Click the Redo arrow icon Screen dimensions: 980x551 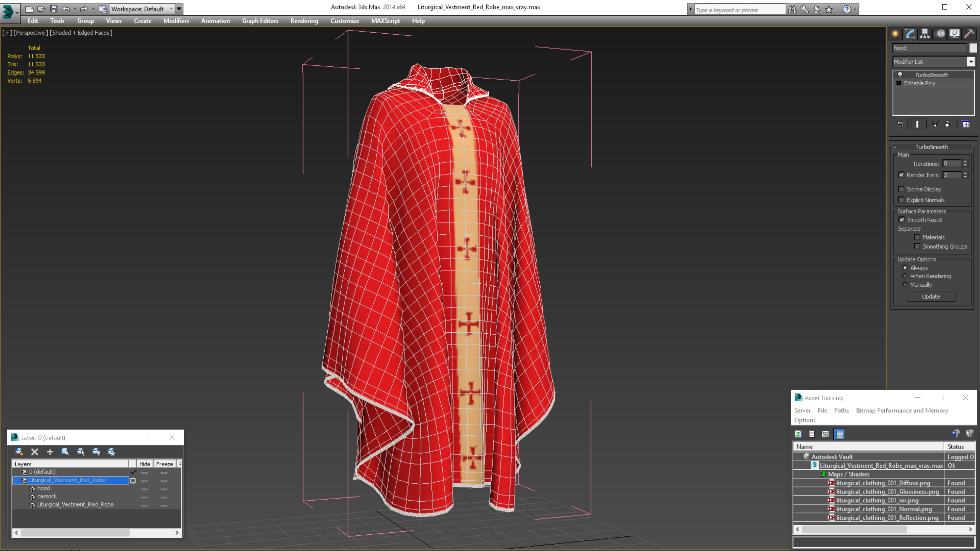click(84, 9)
